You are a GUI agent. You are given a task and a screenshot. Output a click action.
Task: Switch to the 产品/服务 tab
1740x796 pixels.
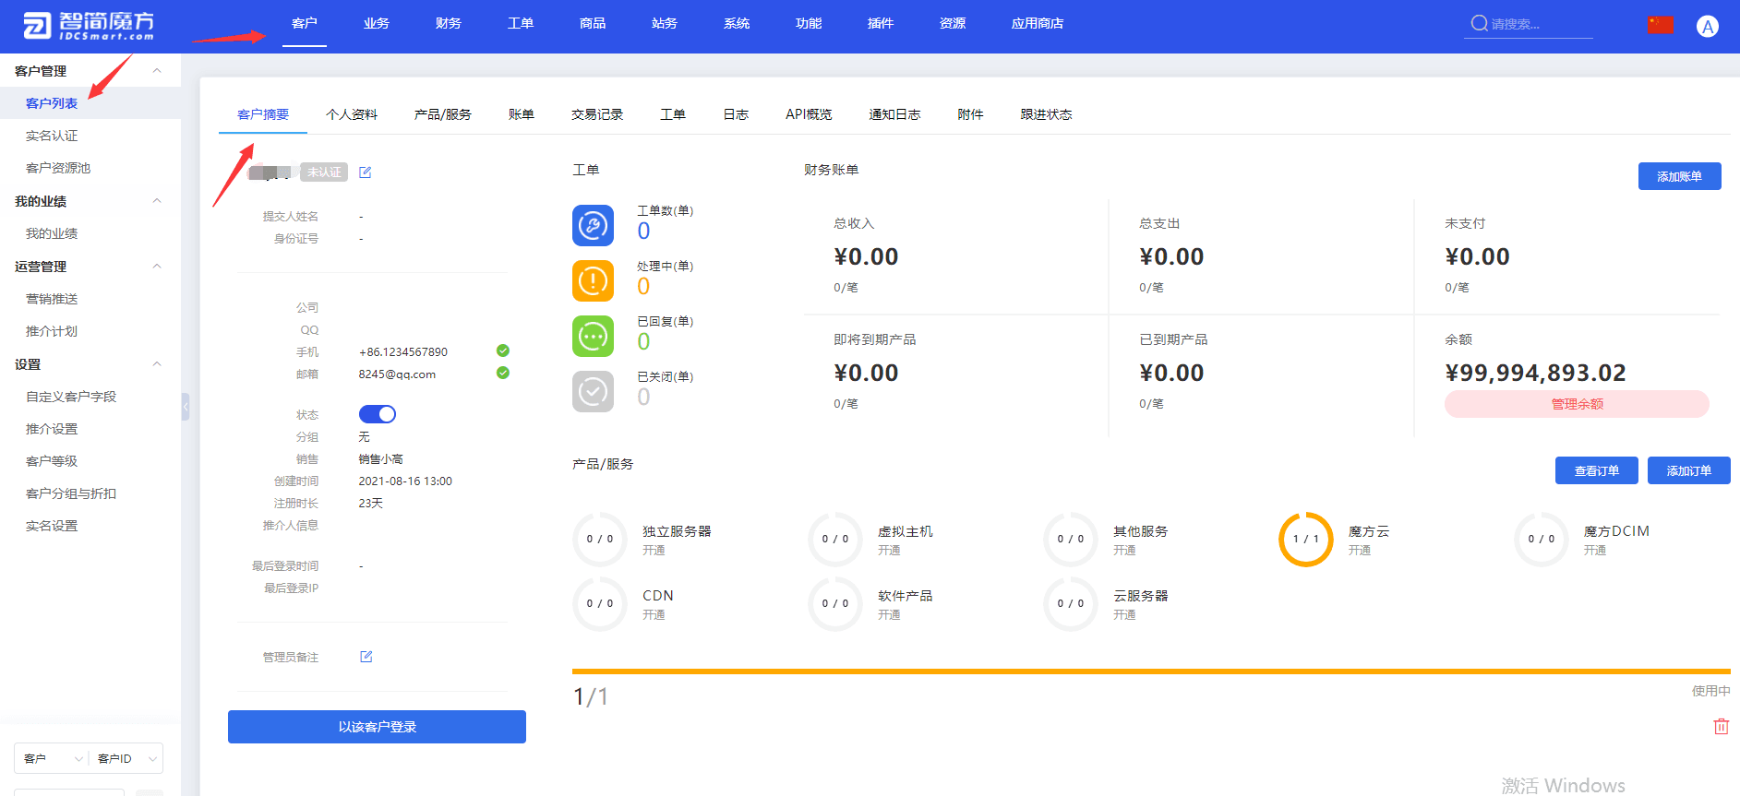(443, 114)
